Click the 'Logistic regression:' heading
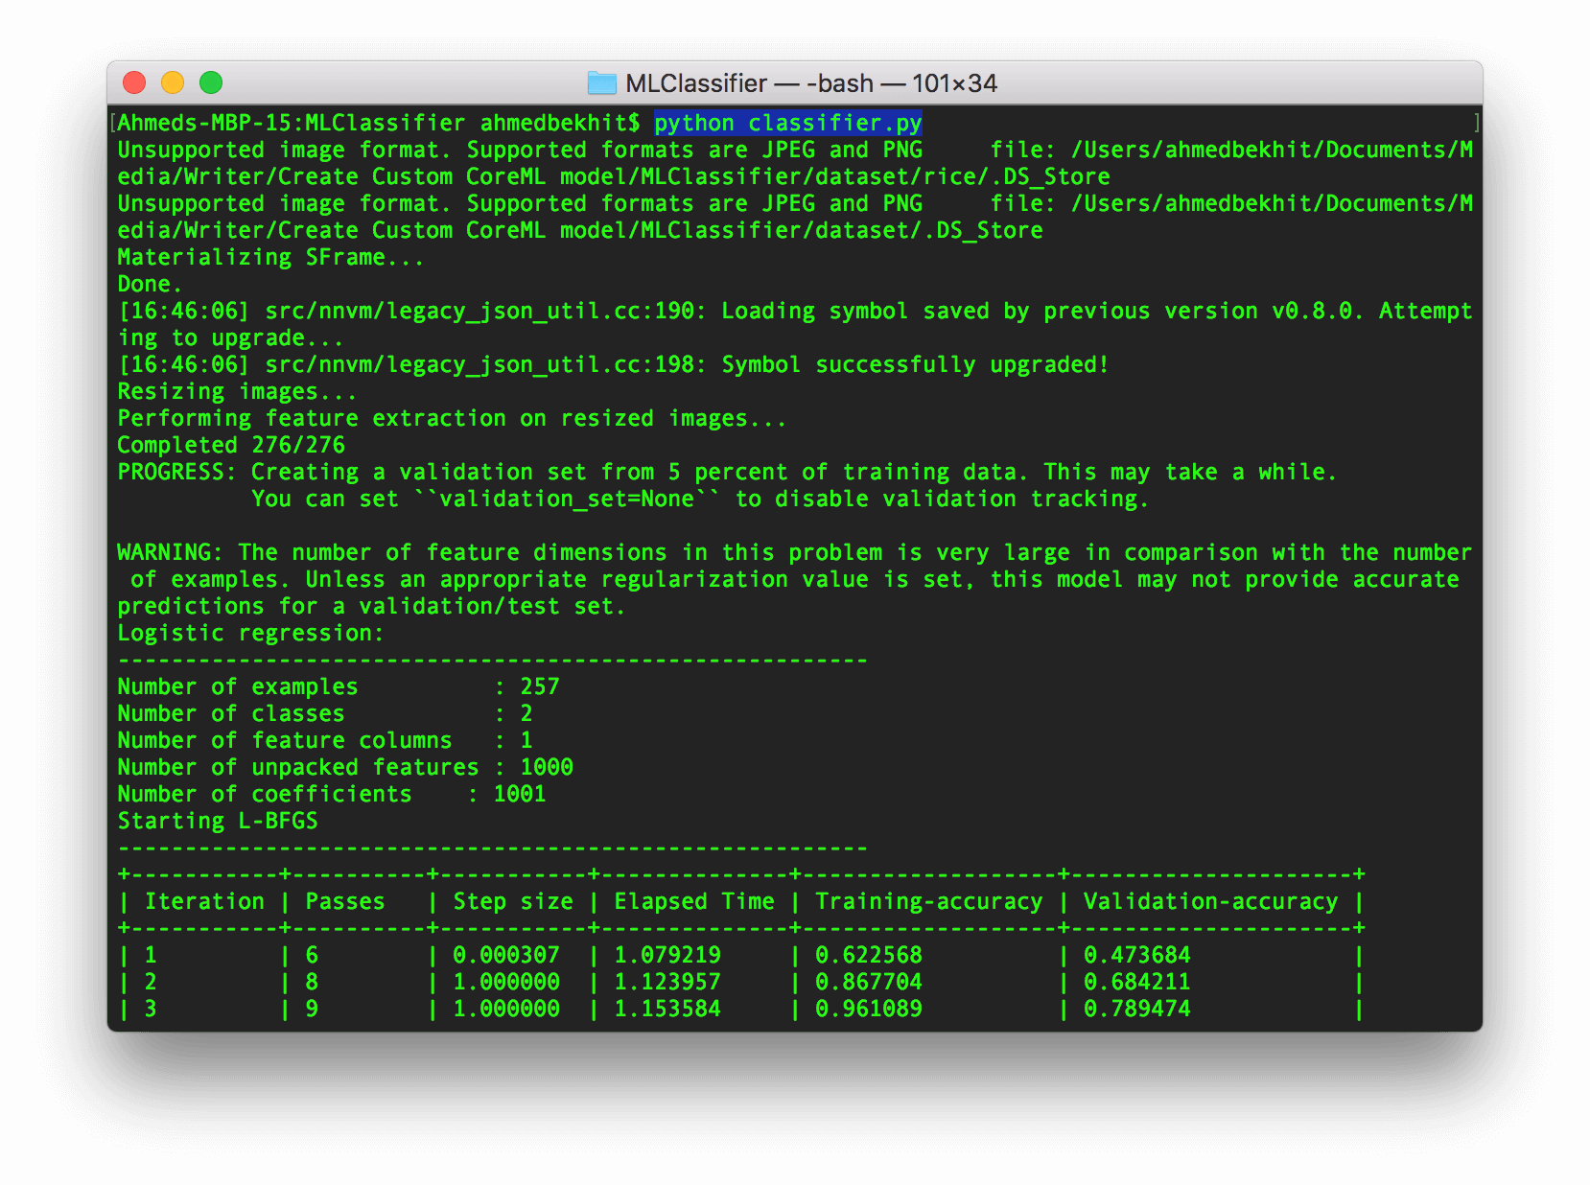Viewport: 1590px width, 1185px height. (x=249, y=634)
